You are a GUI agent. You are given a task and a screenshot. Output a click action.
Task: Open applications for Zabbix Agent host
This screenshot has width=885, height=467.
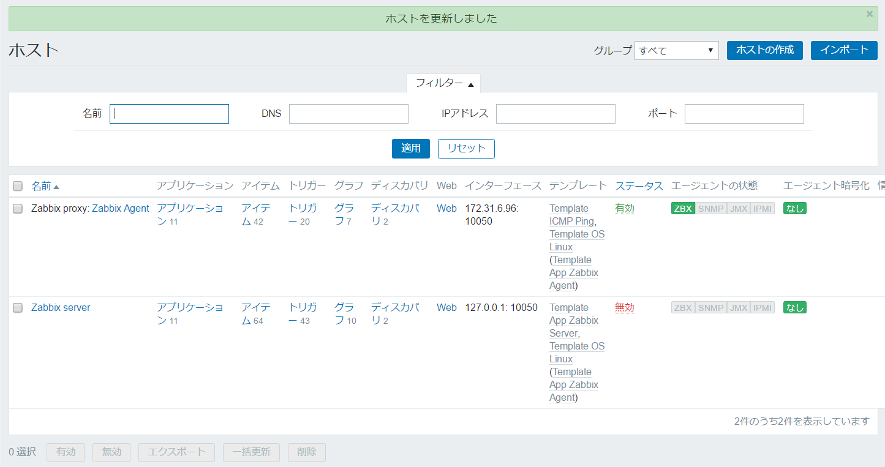[190, 215]
